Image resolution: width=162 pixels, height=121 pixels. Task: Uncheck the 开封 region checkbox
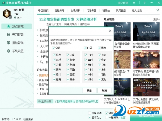coord(54,65)
